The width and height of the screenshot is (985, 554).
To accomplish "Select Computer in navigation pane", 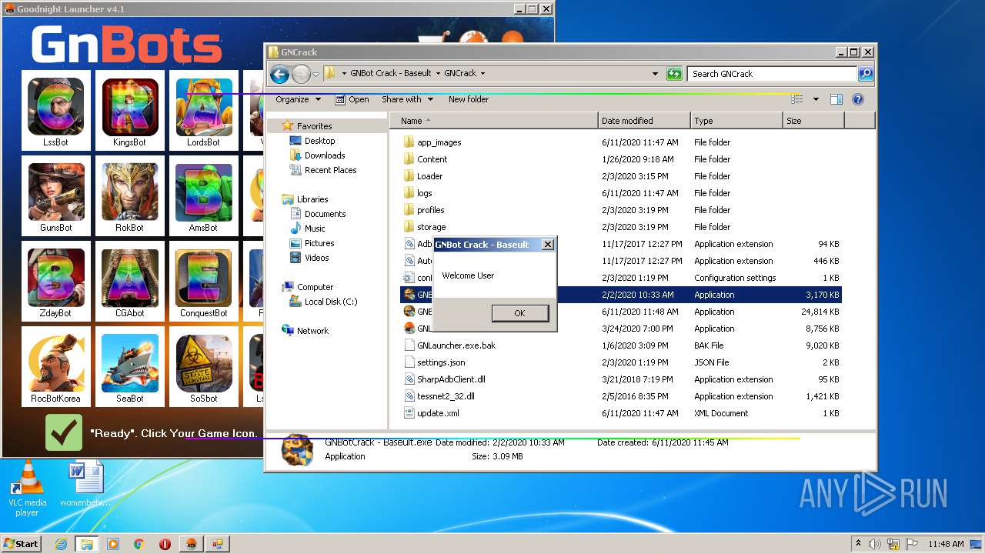I will coord(308,287).
